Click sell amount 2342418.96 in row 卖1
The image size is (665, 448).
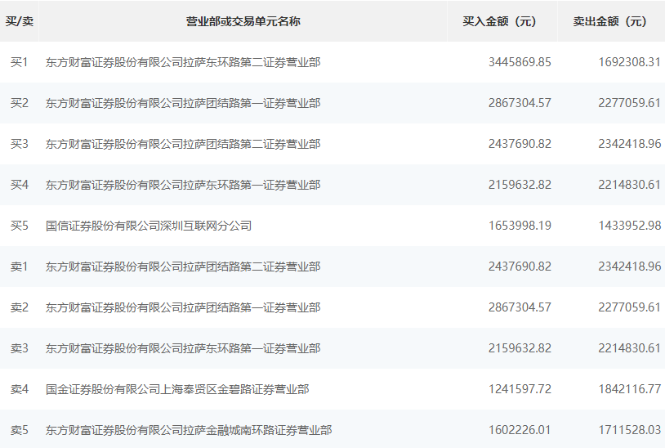pos(630,267)
